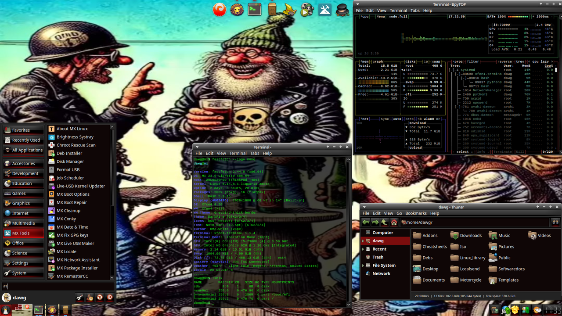This screenshot has width=562, height=316.
Task: Open Brightness Systray from menu
Action: pos(75,137)
